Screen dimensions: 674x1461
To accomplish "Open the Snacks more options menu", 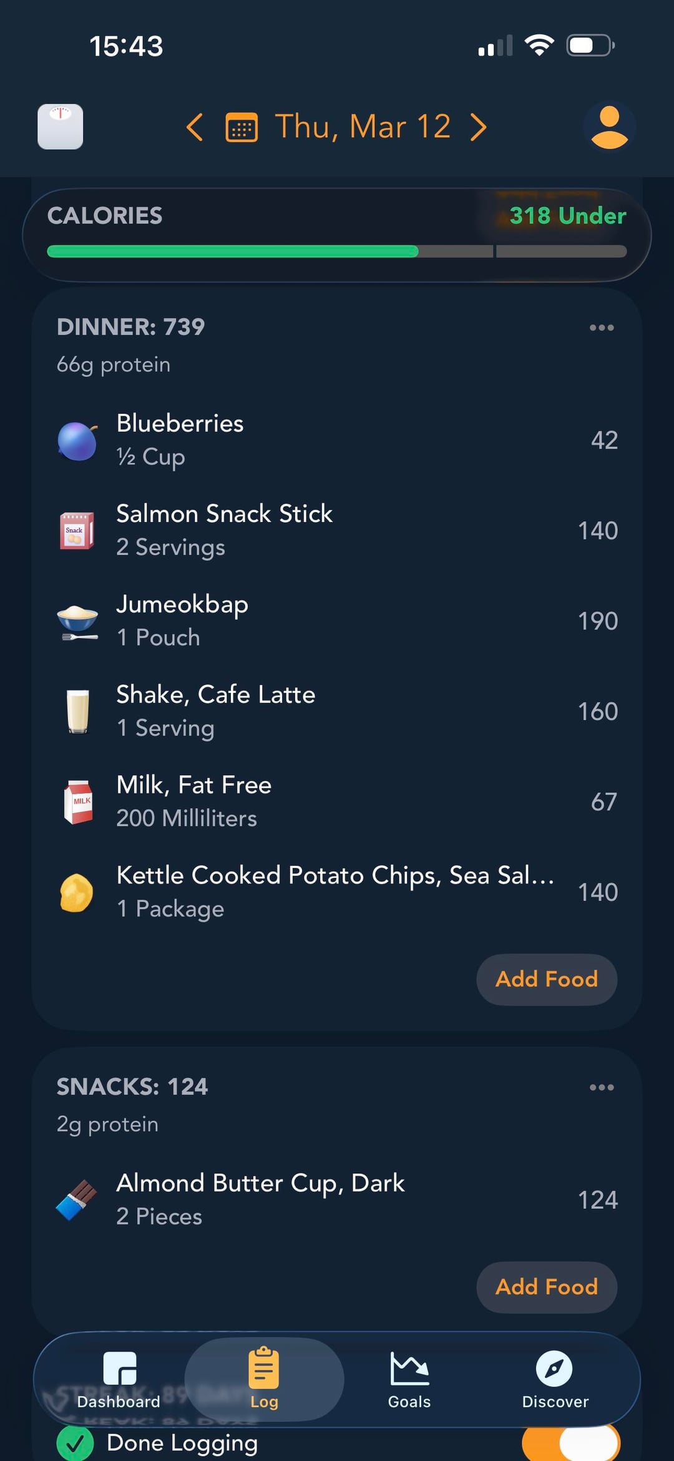I will pos(602,1088).
